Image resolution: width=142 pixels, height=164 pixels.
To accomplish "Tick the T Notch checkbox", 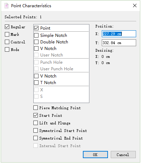I will pyautogui.click(x=36, y=83).
